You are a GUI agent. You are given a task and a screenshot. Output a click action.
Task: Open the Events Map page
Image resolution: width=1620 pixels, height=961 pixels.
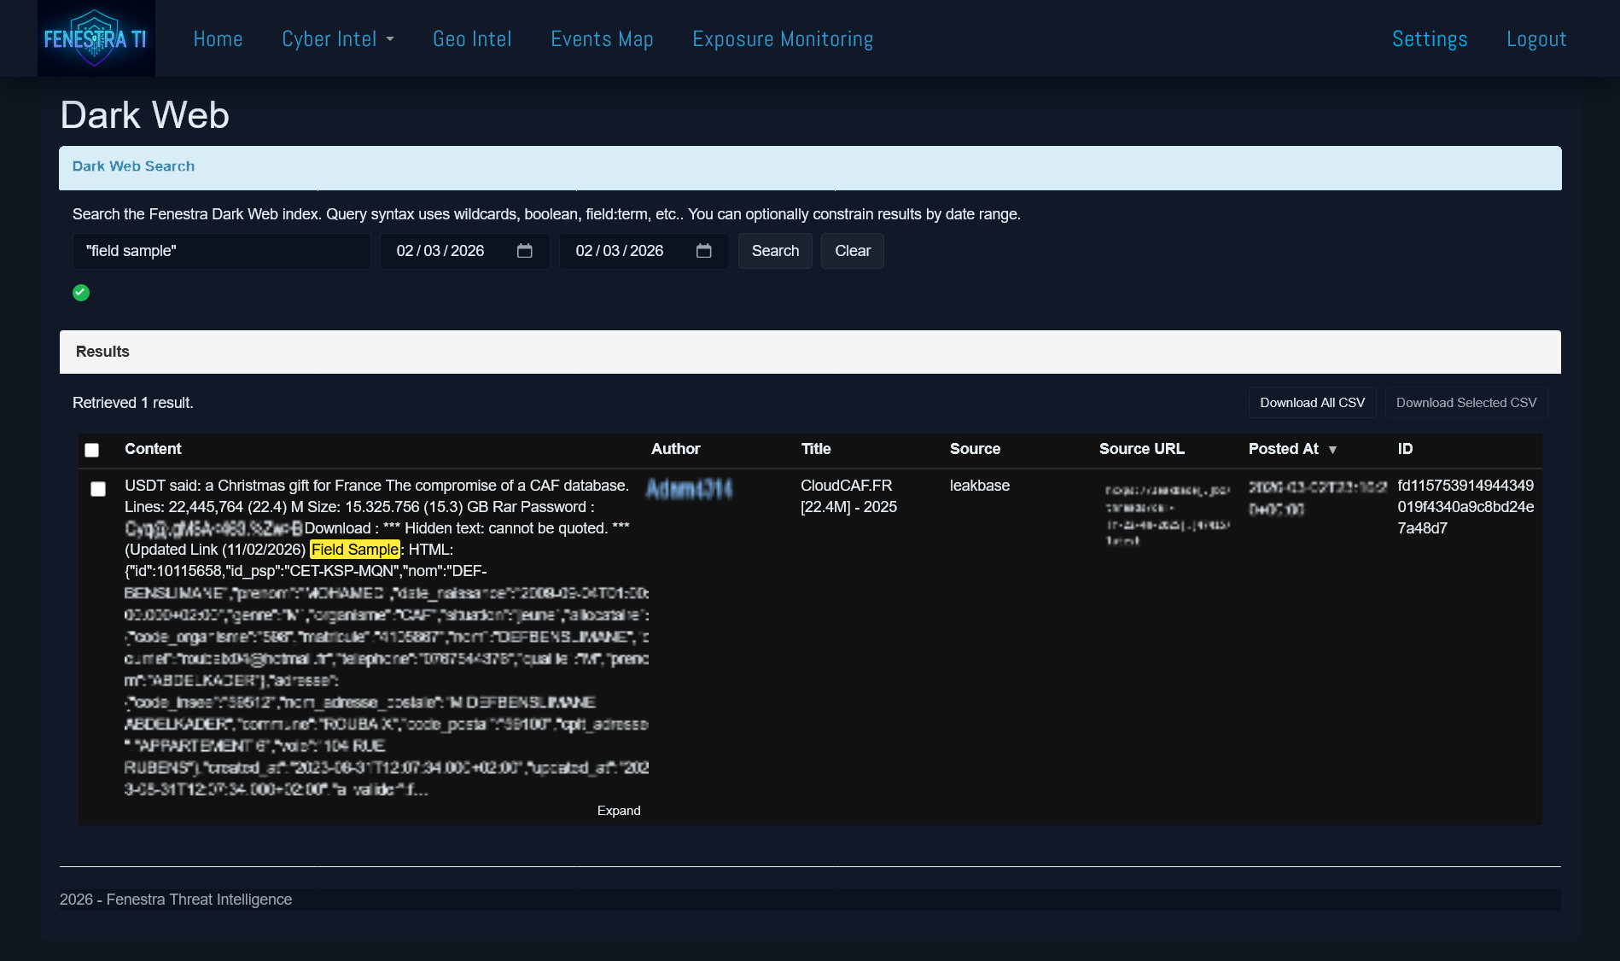click(602, 39)
